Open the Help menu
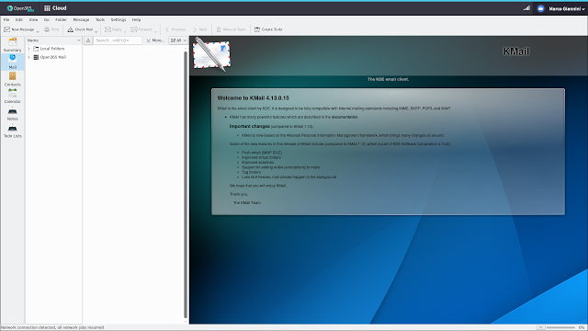 click(136, 19)
